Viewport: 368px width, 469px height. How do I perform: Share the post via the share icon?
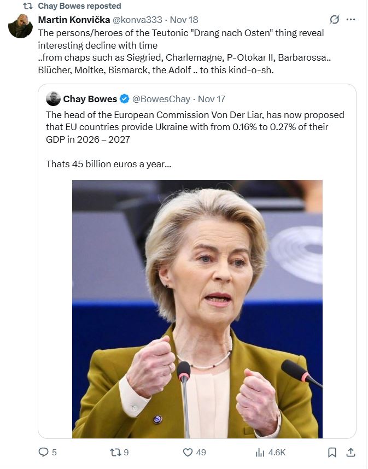(x=351, y=452)
